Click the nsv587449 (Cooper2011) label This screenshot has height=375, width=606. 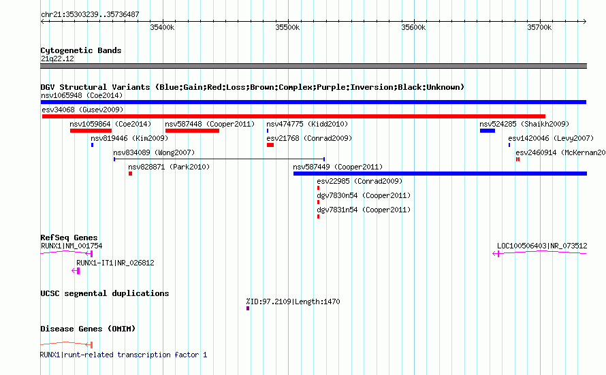[x=338, y=167]
